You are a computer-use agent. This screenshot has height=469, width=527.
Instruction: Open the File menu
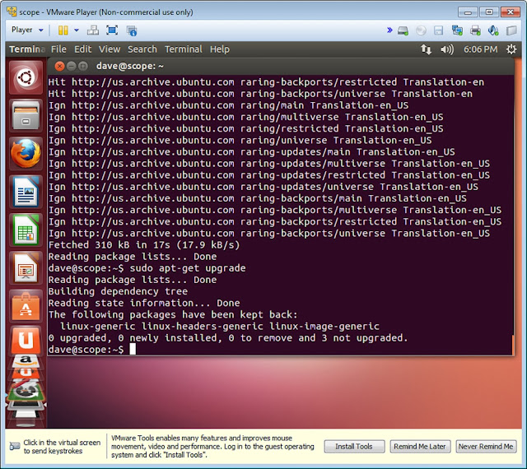point(58,49)
